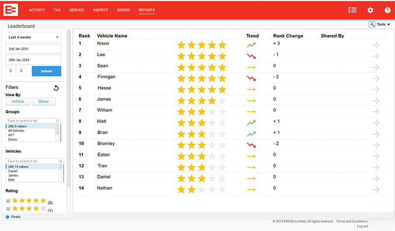Reset filters with the circular arrow icon

point(56,88)
